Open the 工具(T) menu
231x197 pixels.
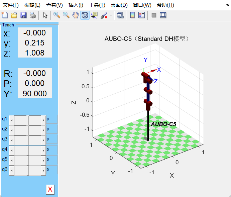click(x=97, y=5)
